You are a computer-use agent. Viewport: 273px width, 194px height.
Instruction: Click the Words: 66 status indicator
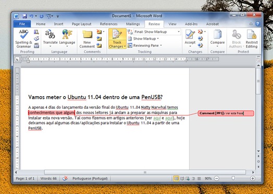point(48,178)
